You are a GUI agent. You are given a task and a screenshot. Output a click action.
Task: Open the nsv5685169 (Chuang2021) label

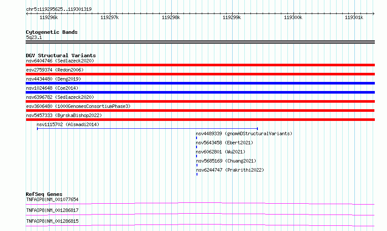tap(226, 161)
